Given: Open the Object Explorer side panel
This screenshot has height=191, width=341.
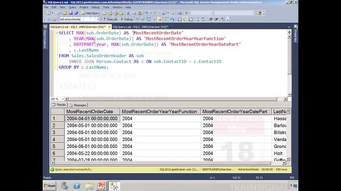Looking at the screenshot, I should coord(45,37).
